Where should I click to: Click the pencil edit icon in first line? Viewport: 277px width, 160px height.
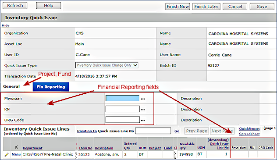pyautogui.click(x=7, y=155)
